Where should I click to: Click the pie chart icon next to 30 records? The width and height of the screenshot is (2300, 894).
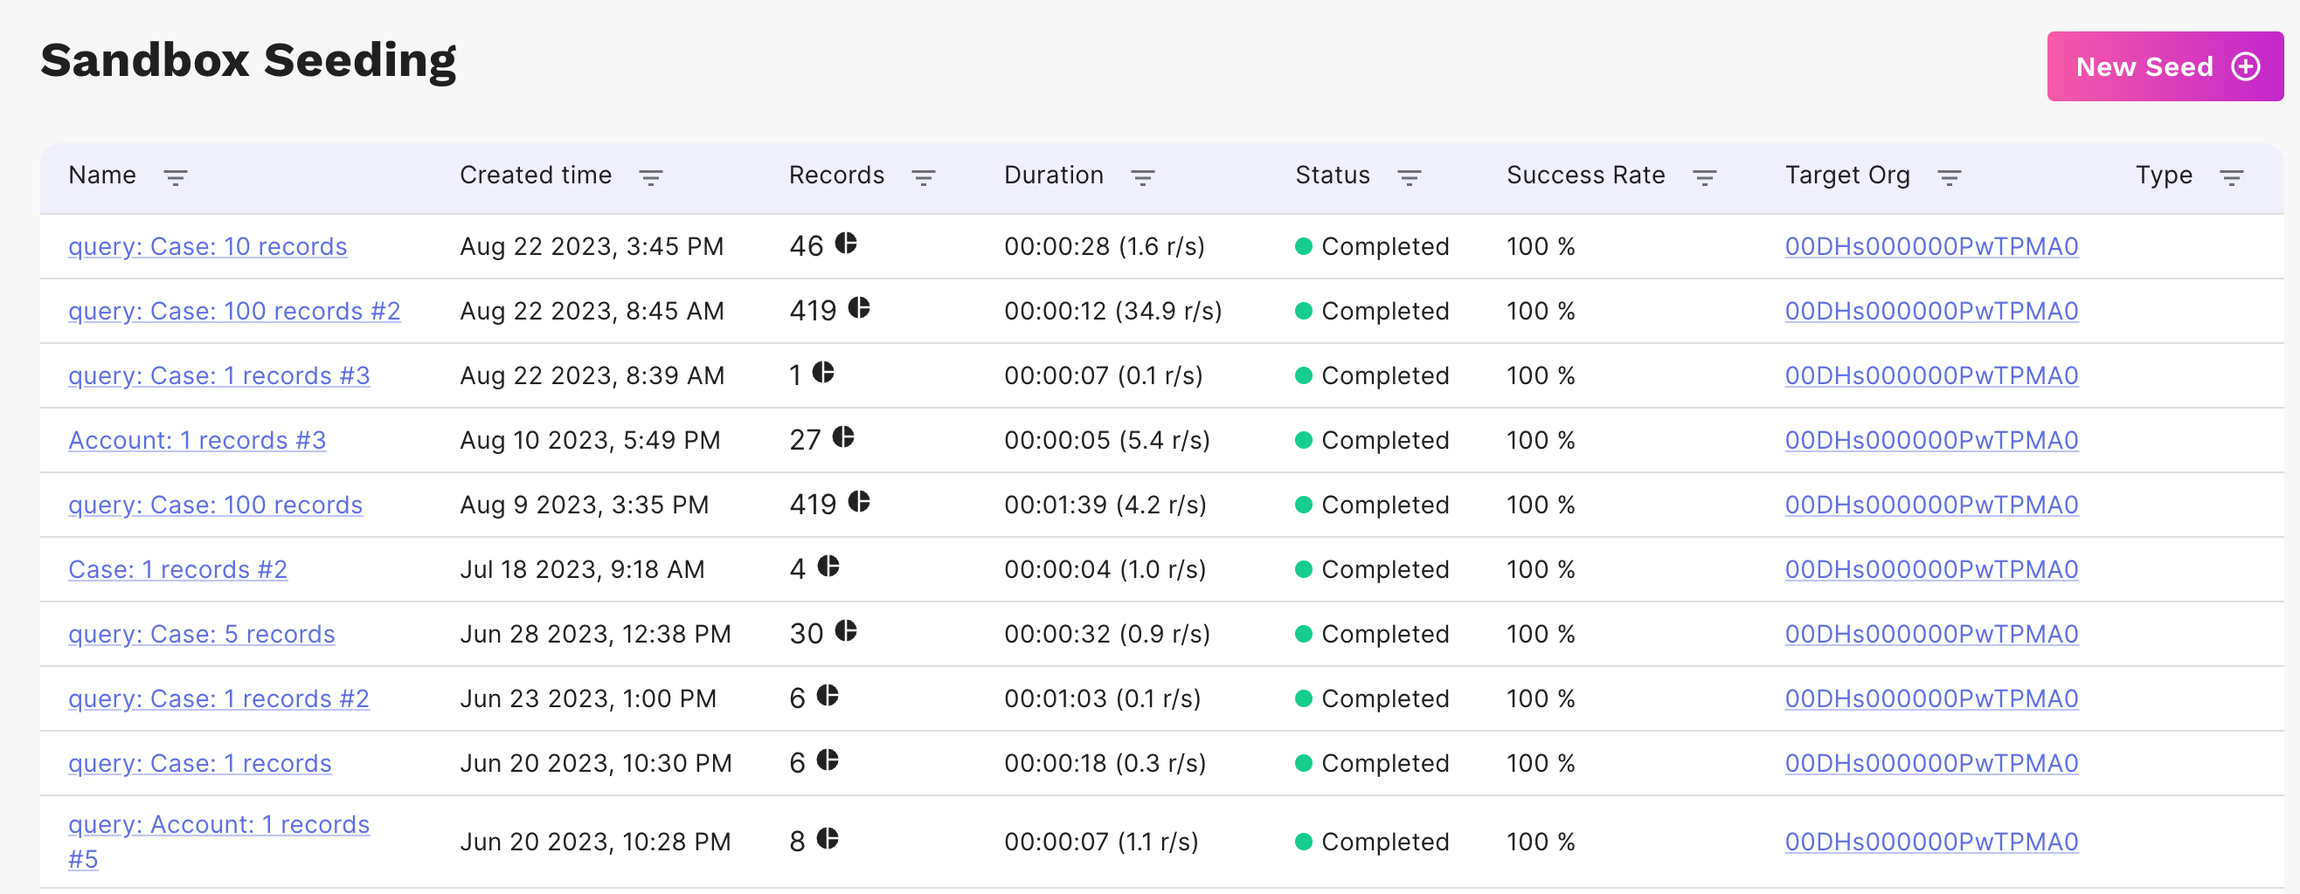click(846, 631)
